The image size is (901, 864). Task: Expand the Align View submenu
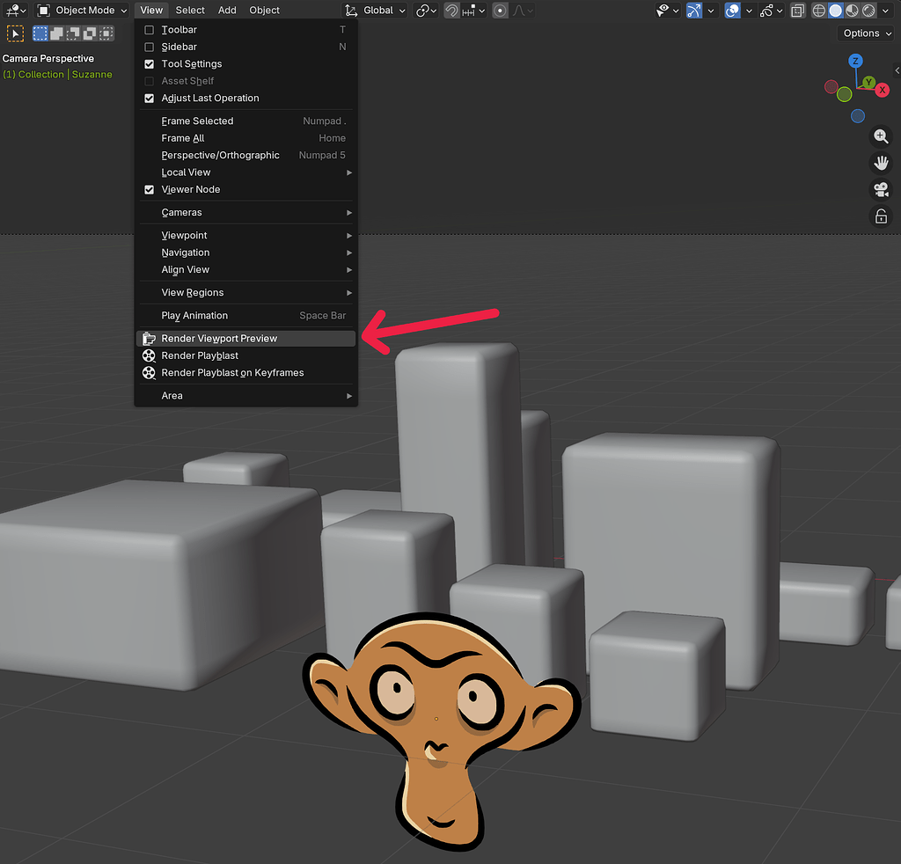point(246,269)
